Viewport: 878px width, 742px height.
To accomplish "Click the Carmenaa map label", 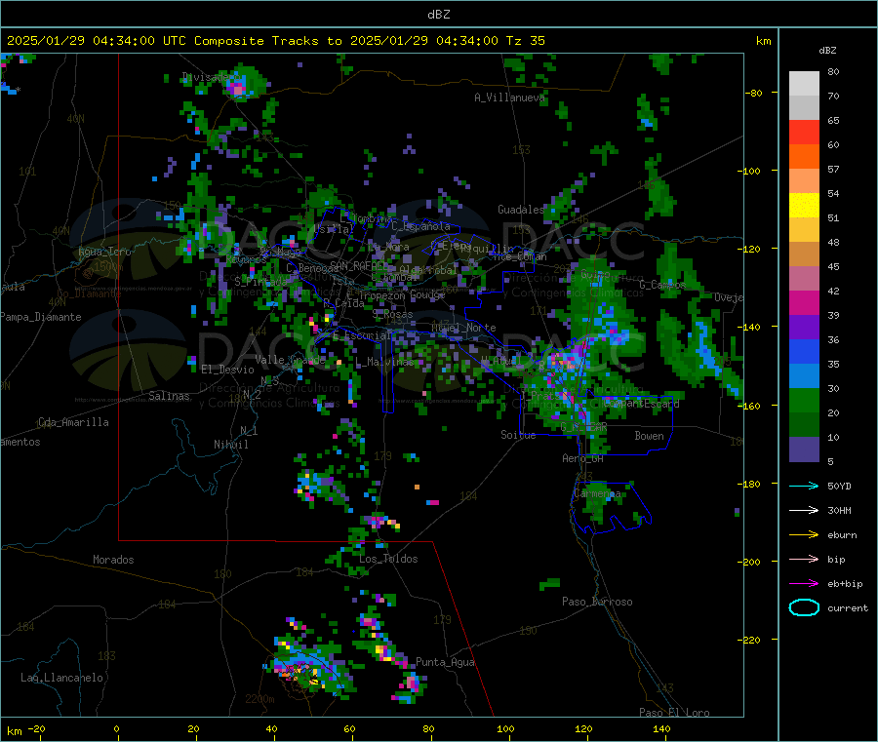I will pos(597,493).
